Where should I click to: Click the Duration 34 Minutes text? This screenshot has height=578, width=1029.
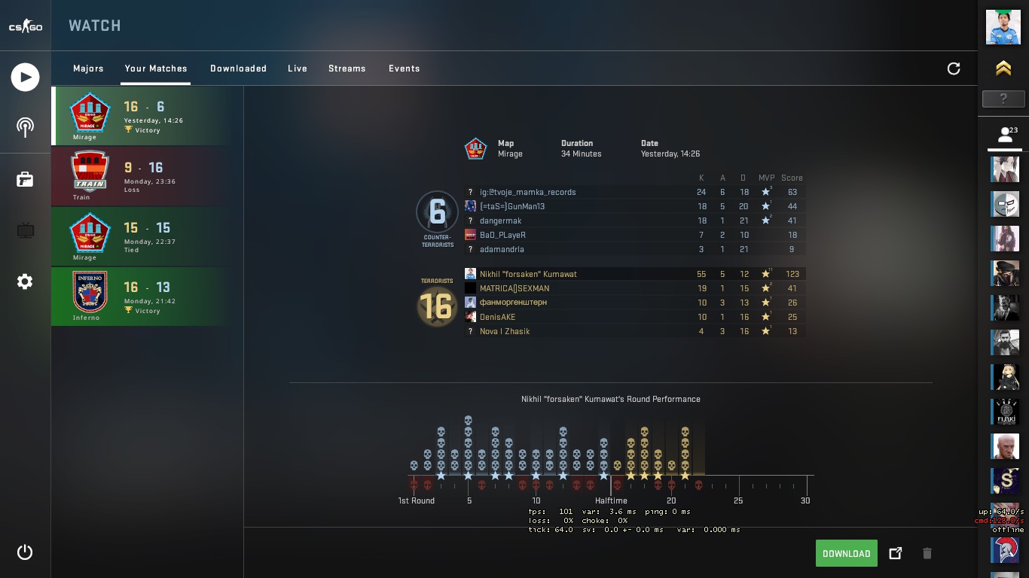pyautogui.click(x=582, y=148)
